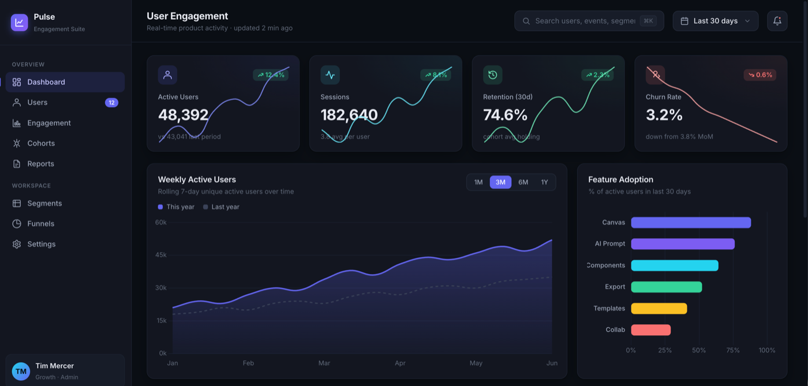Click the 8.1% sessions growth badge

(x=436, y=75)
